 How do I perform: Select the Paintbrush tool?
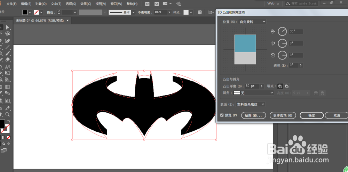8,54
